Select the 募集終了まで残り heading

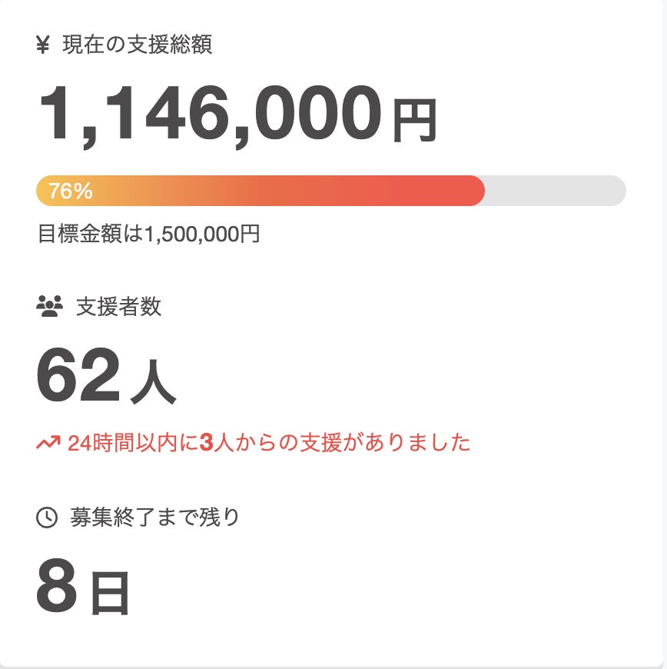tap(154, 518)
